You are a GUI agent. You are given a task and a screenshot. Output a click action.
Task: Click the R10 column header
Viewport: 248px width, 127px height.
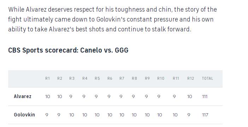pyautogui.click(x=161, y=78)
